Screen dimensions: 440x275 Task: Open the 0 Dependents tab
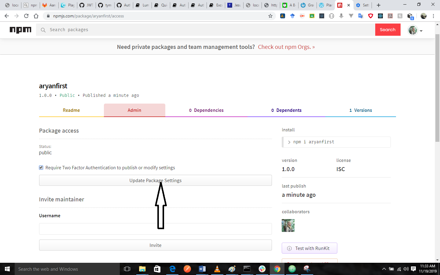point(286,110)
